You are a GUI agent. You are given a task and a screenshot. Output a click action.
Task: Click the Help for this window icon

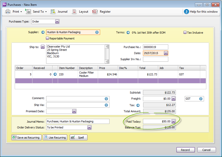click(187, 12)
